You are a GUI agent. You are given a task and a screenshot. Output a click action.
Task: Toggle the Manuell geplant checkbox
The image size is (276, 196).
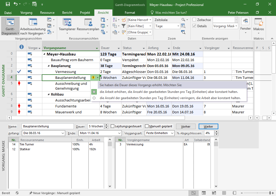147,126
